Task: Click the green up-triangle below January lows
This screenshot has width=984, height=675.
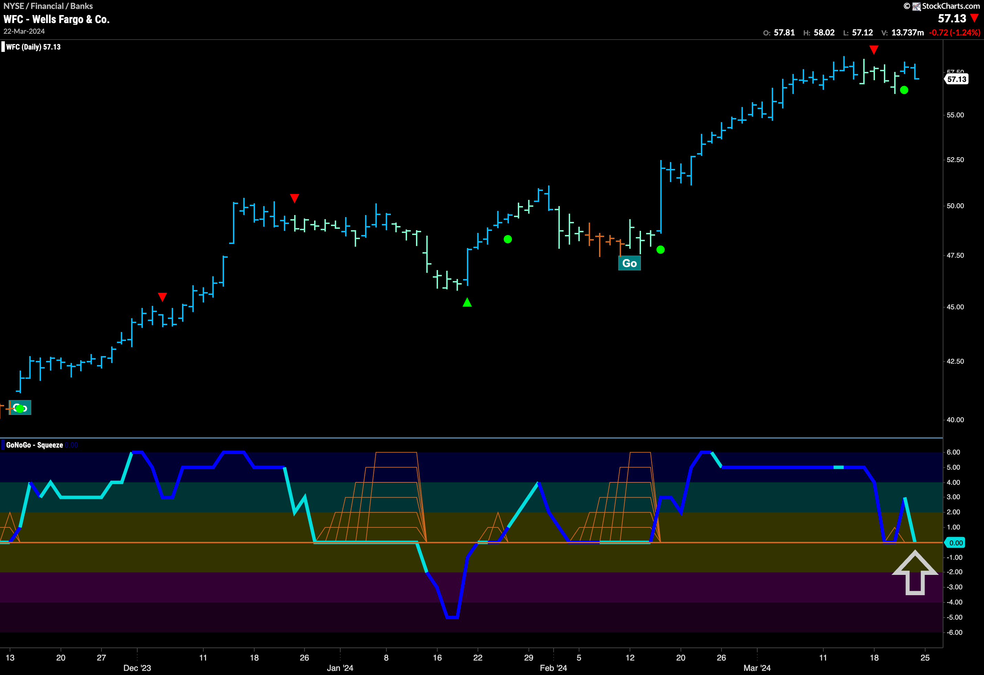Action: click(467, 302)
